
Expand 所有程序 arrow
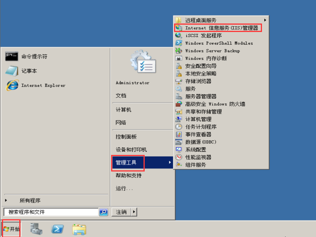(x=6, y=200)
